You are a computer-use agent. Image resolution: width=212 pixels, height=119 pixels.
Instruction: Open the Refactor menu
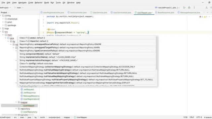tap(38, 3)
